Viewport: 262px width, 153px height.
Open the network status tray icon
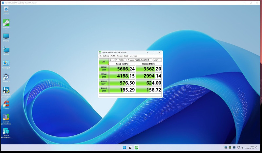[x=238, y=147]
